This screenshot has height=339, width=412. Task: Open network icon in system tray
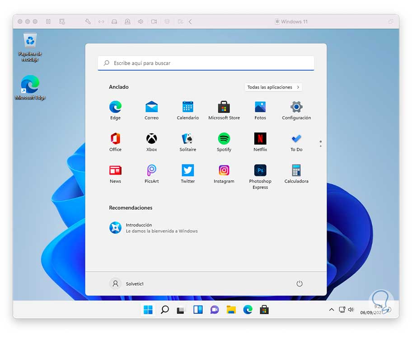pyautogui.click(x=342, y=310)
